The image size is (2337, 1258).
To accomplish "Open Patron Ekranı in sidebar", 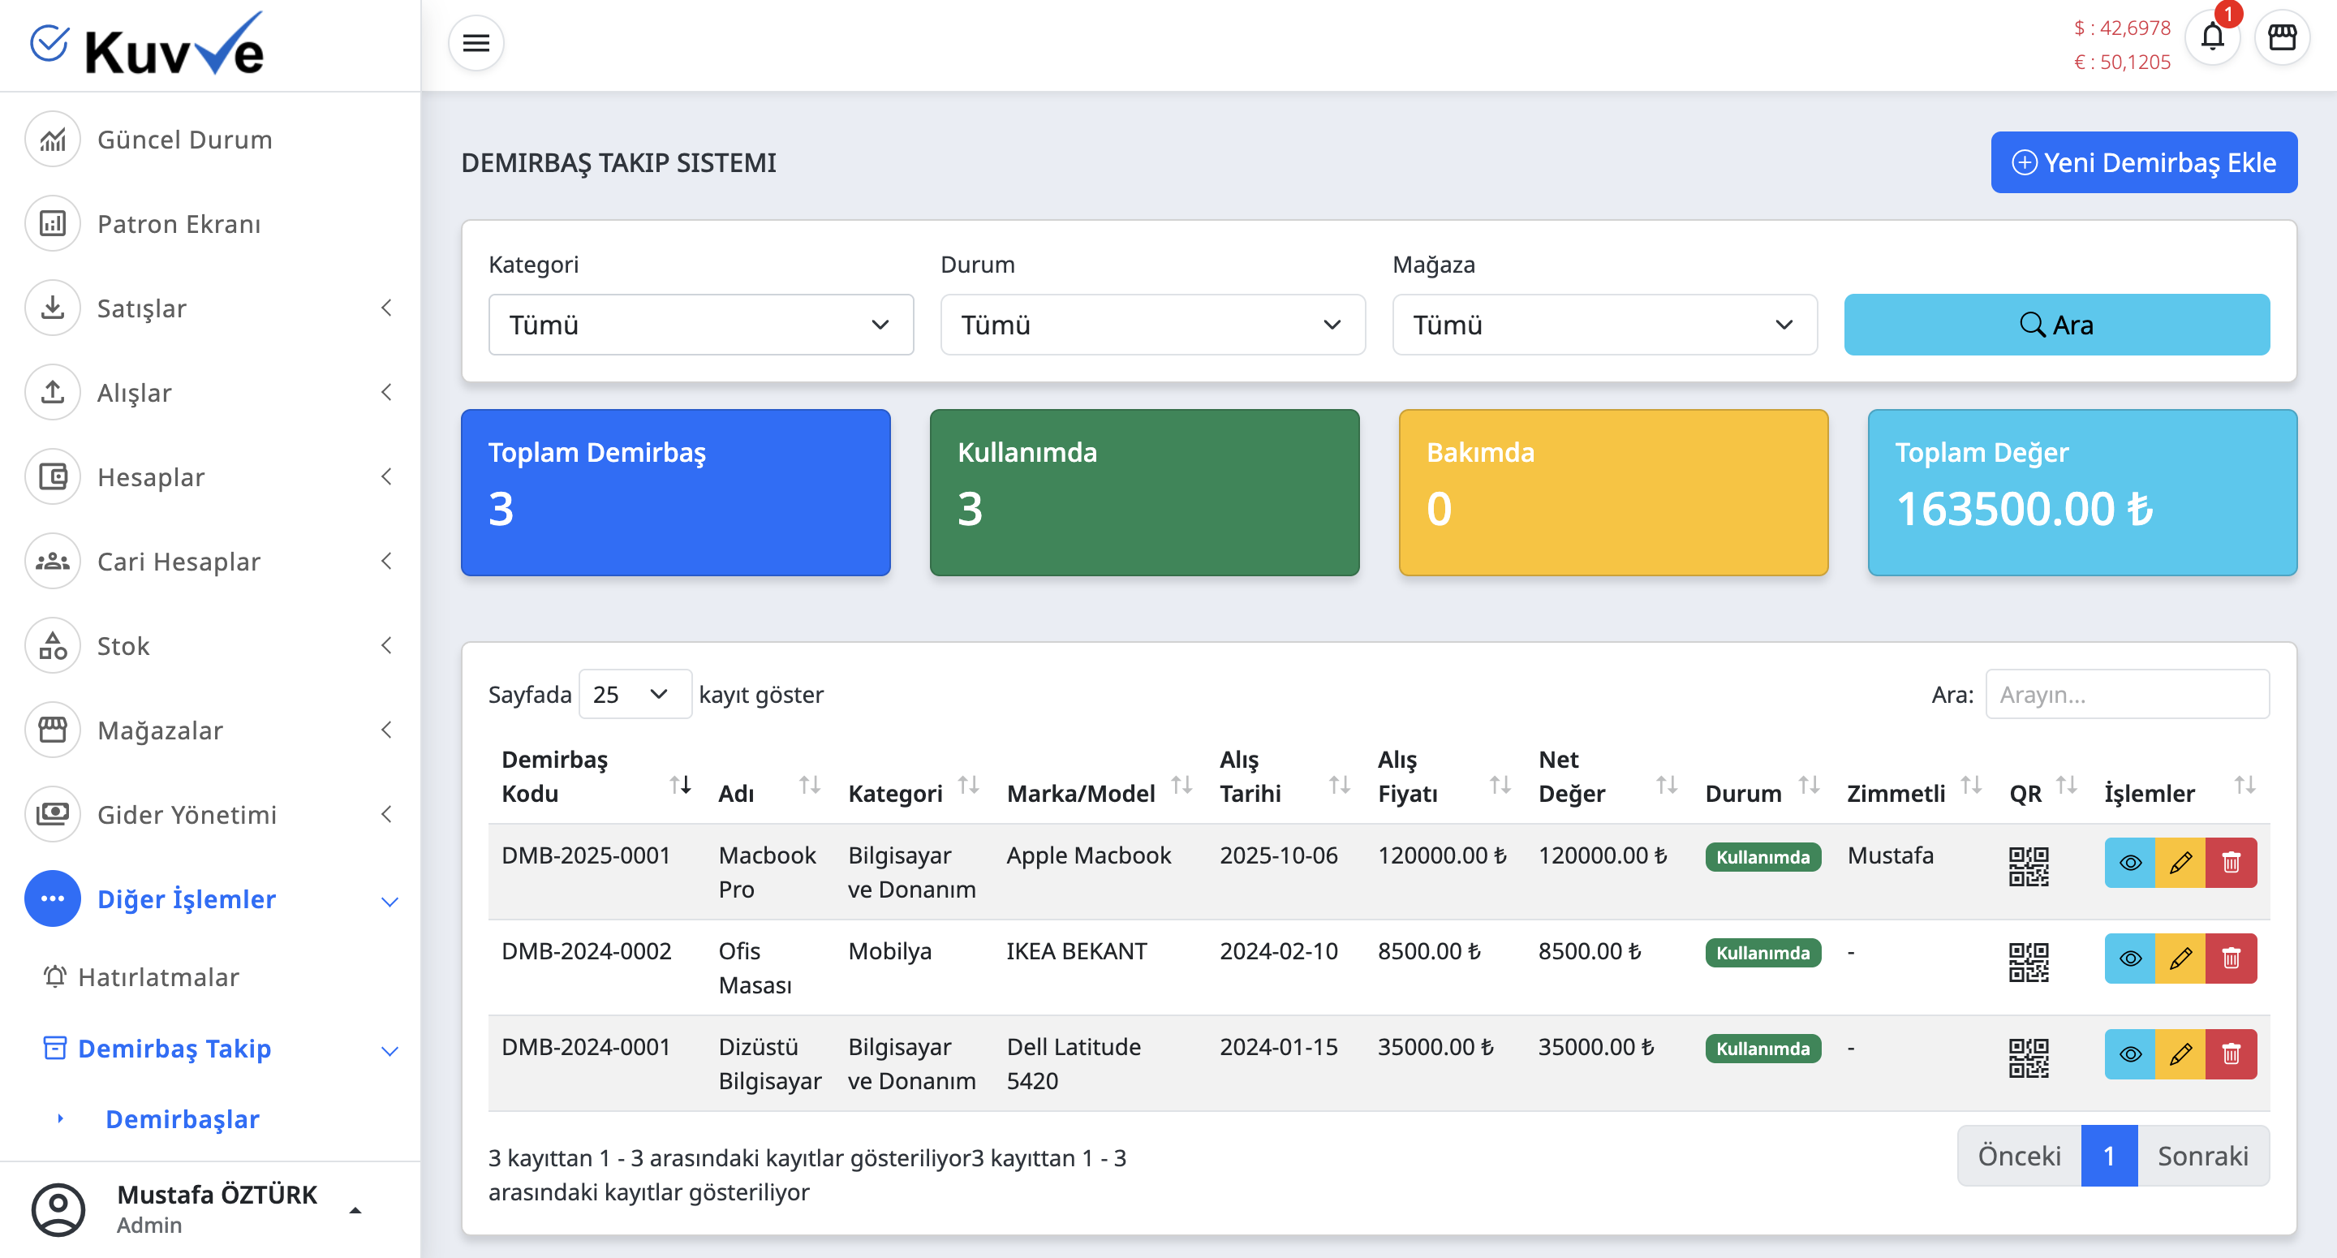I will (x=179, y=223).
